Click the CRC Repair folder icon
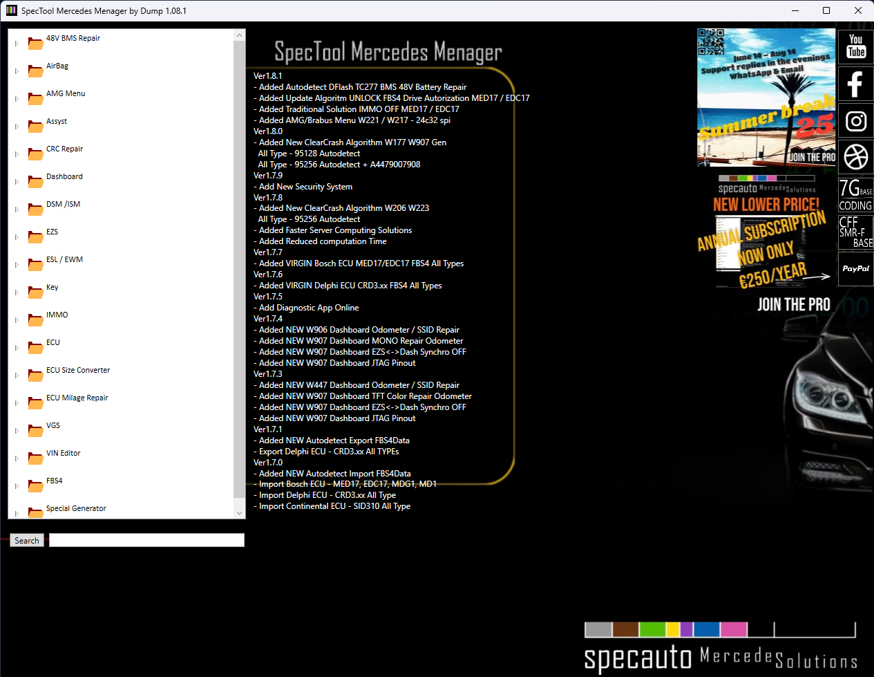This screenshot has width=874, height=677. [x=35, y=154]
